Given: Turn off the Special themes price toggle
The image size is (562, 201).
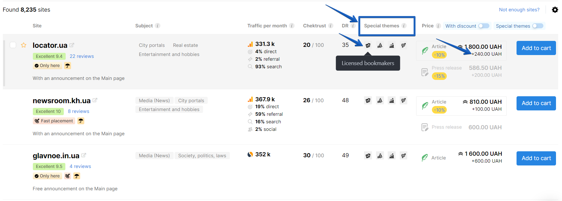Looking at the screenshot, I should [538, 26].
